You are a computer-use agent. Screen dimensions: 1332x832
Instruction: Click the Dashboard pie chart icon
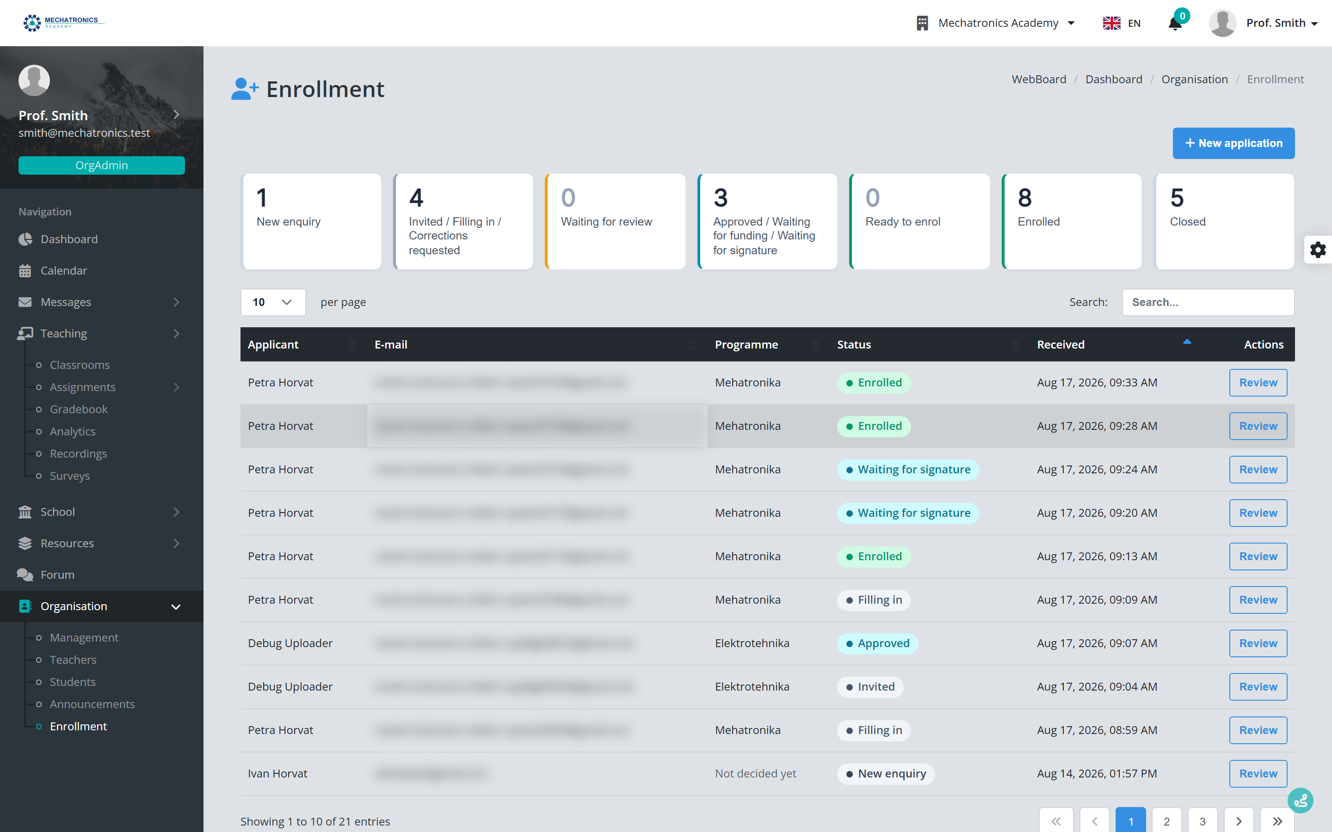25,239
